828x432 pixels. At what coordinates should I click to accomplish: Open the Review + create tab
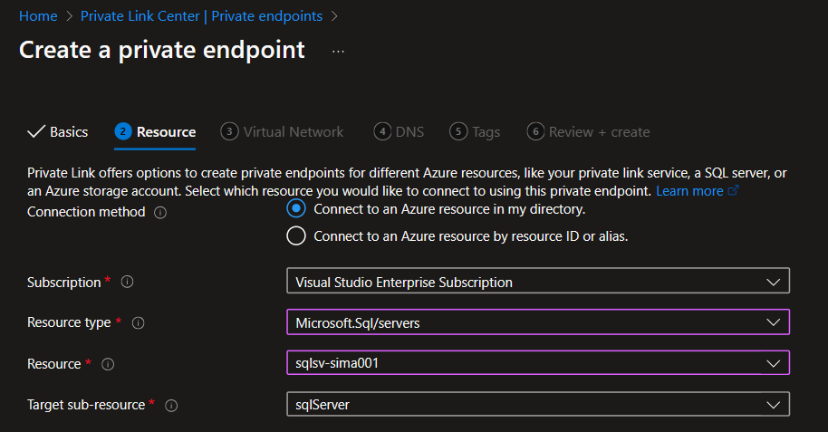pos(589,132)
